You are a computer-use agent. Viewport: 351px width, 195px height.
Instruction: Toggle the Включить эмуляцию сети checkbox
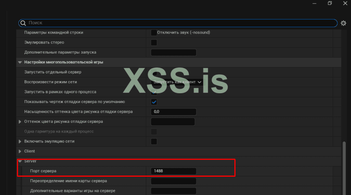click(x=154, y=141)
